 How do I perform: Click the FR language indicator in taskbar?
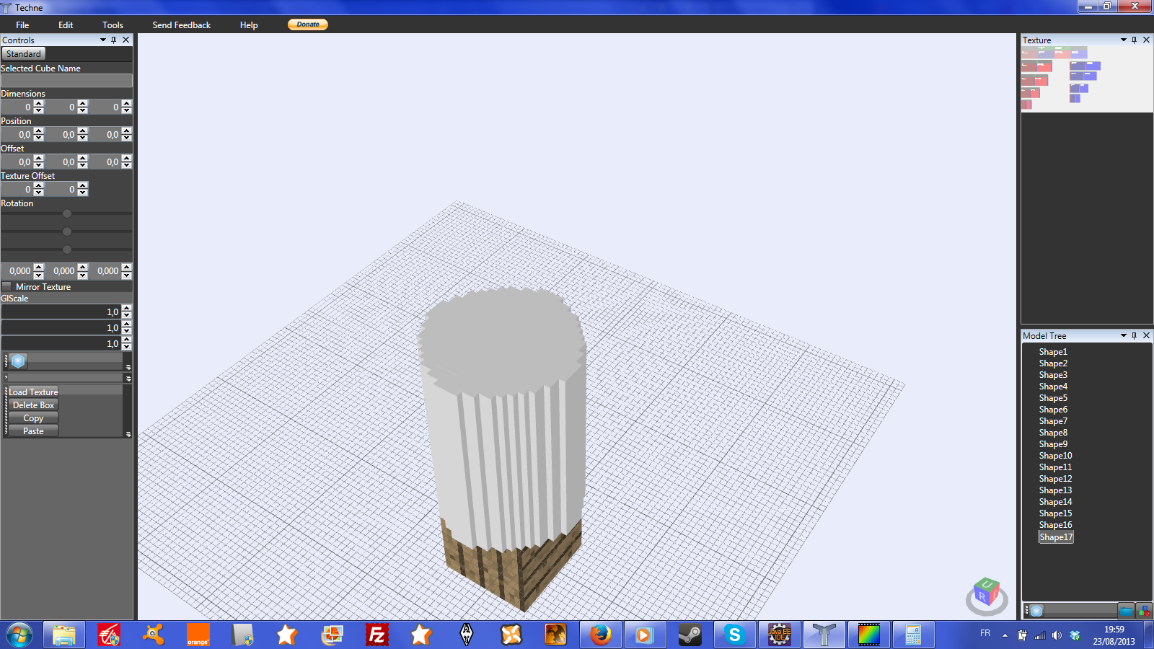tap(985, 633)
